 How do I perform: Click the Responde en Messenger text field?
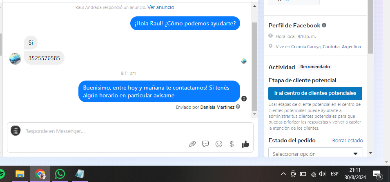tap(123, 131)
